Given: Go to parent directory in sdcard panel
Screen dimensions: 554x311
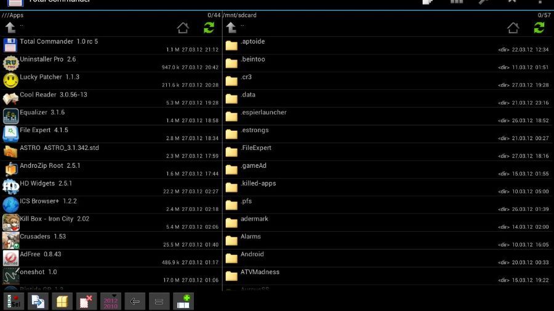Looking at the screenshot, I should (x=231, y=28).
